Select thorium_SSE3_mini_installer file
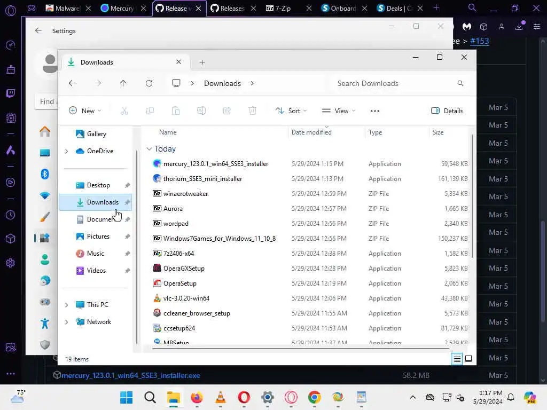 click(202, 179)
